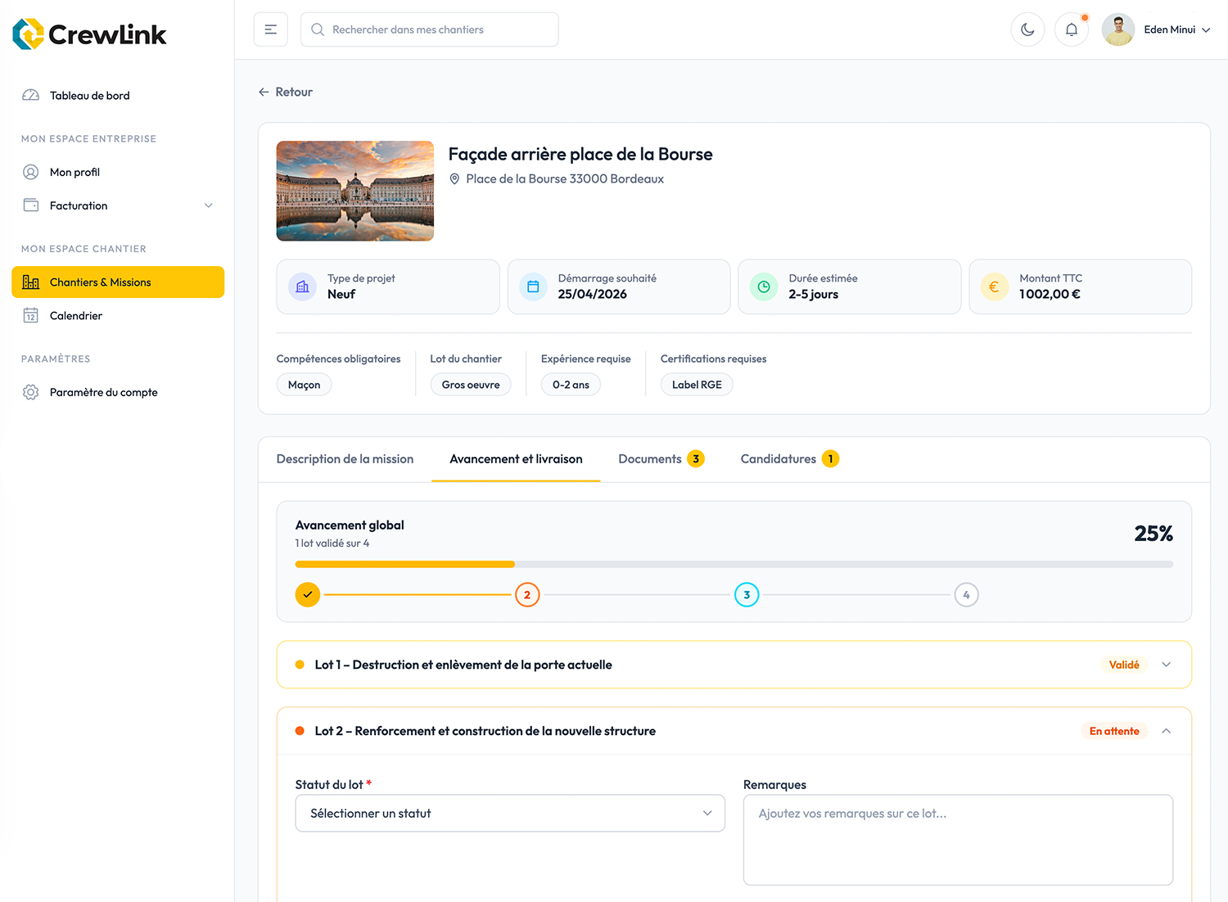Click the 25/04/2026 start date
Screen dimensions: 1228x902
pos(593,295)
